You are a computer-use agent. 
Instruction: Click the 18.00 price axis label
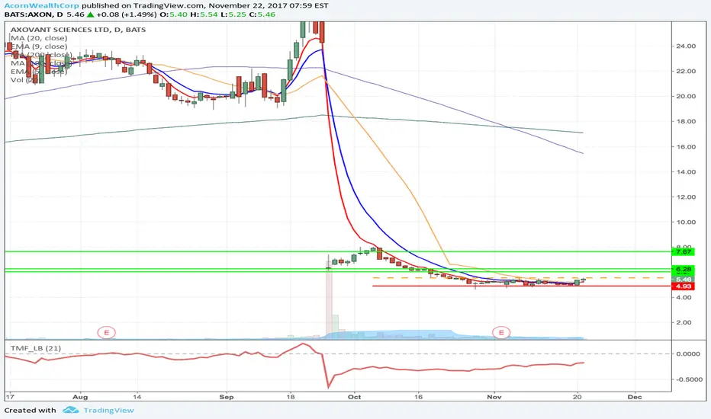tap(686, 121)
